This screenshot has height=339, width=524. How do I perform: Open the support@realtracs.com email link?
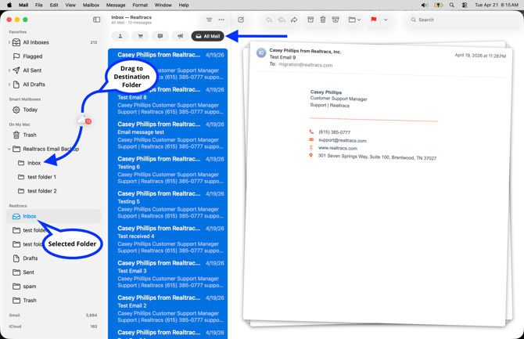pos(343,140)
